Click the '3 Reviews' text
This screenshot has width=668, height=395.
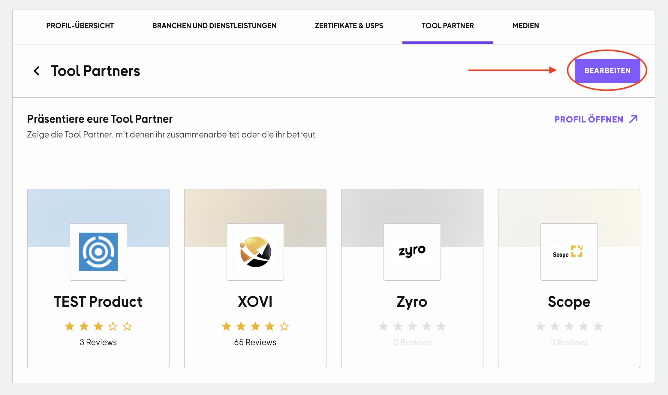coord(98,342)
